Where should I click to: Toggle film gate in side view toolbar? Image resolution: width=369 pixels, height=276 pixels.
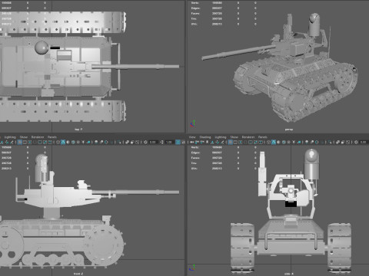235,142
